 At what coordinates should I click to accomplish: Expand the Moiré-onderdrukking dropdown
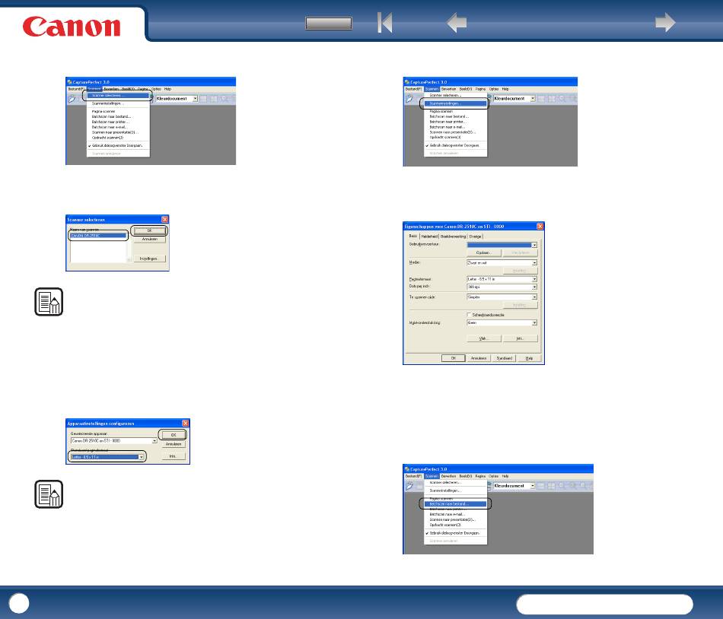[534, 323]
